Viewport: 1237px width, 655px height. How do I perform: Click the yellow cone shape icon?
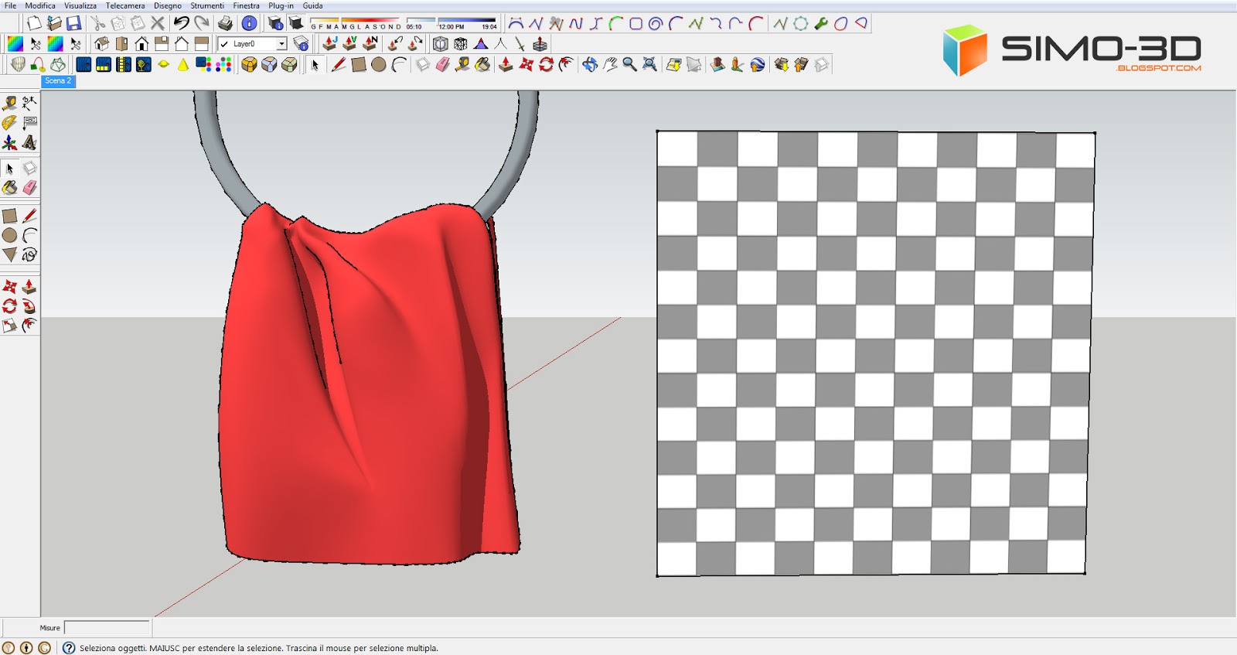pyautogui.click(x=183, y=64)
